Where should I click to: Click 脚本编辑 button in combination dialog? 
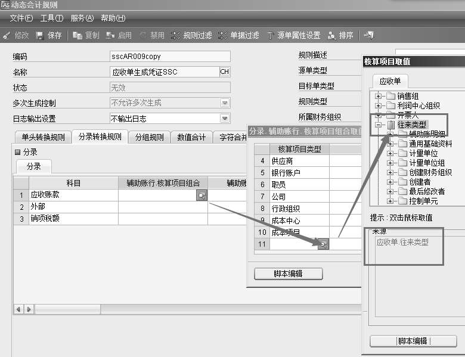coord(289,274)
